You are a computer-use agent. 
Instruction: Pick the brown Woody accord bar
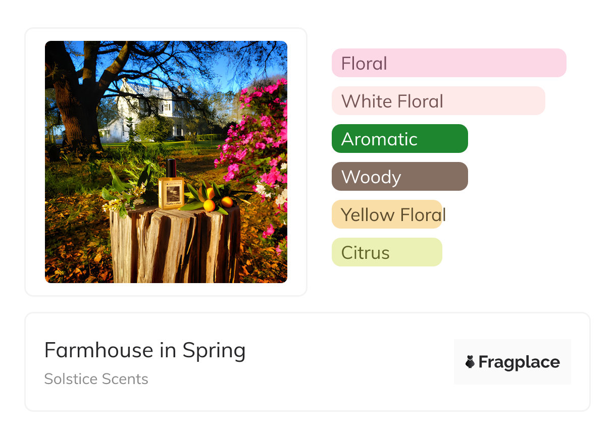tap(399, 177)
